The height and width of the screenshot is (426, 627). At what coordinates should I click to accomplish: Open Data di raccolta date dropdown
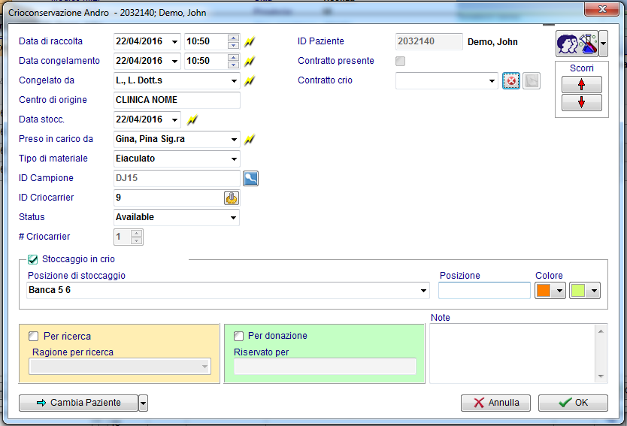pos(174,41)
